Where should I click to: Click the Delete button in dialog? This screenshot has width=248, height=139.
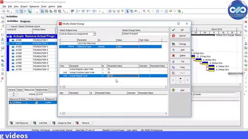180,56
